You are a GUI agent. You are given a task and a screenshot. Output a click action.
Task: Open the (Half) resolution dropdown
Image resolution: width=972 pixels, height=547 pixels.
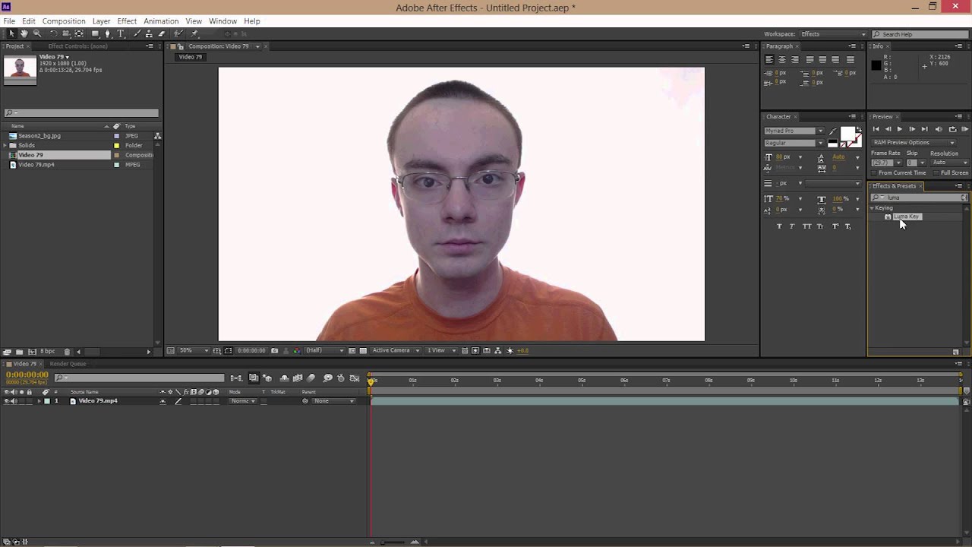(325, 350)
